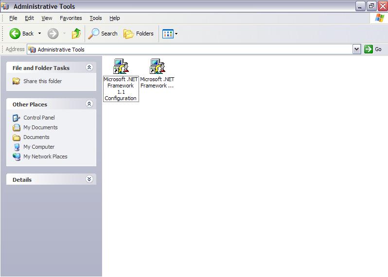
Task: Open the My Documents link
Action: (x=40, y=127)
